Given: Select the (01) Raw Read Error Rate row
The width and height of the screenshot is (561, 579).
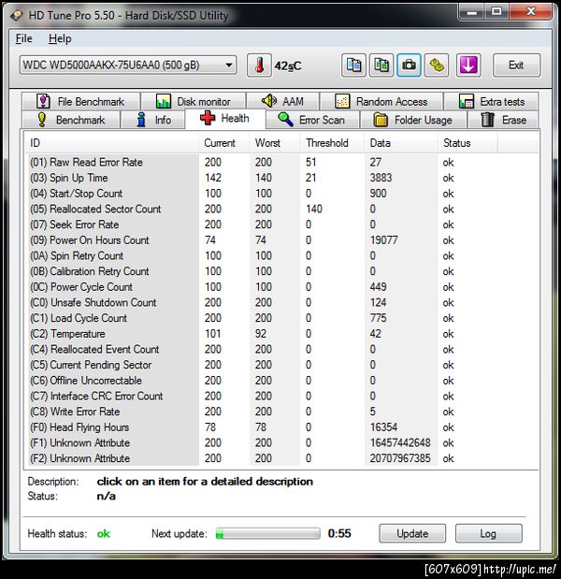Looking at the screenshot, I should 281,162.
